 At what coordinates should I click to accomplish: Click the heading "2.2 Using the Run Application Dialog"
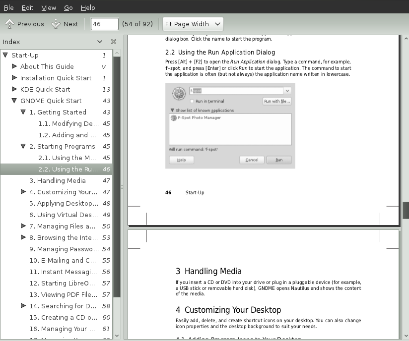point(220,53)
